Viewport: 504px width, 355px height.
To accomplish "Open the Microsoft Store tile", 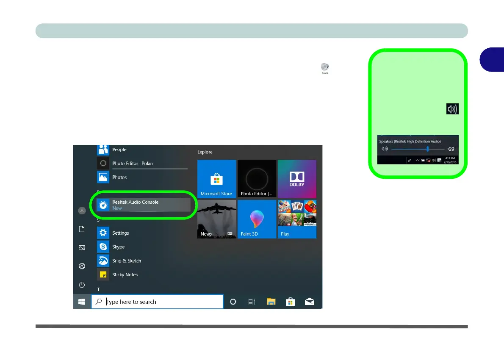I will point(217,178).
